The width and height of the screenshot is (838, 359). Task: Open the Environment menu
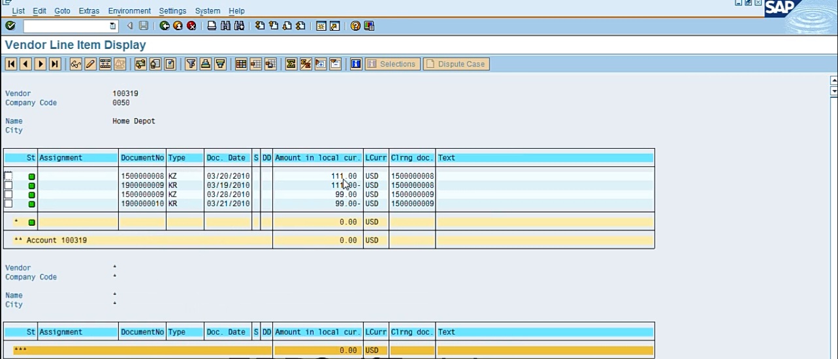click(129, 11)
